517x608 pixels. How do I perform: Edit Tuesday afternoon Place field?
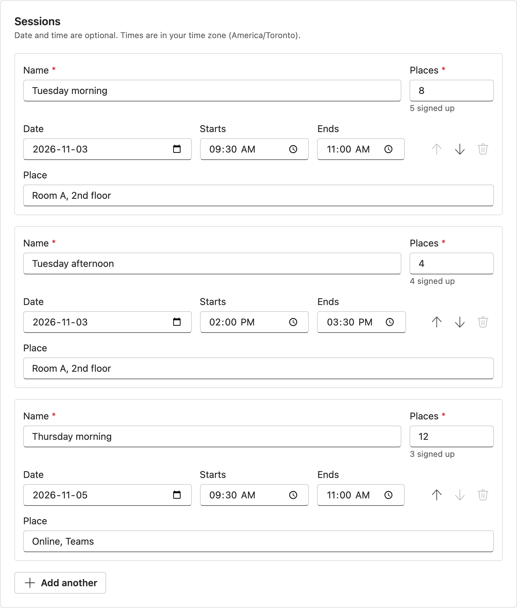pyautogui.click(x=258, y=368)
